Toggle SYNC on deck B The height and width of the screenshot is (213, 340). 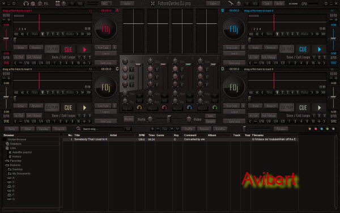point(334,63)
